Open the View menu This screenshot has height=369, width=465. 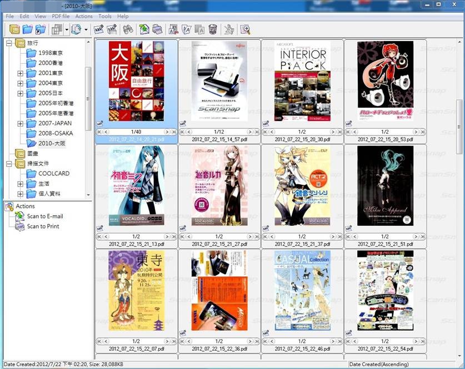(x=41, y=16)
